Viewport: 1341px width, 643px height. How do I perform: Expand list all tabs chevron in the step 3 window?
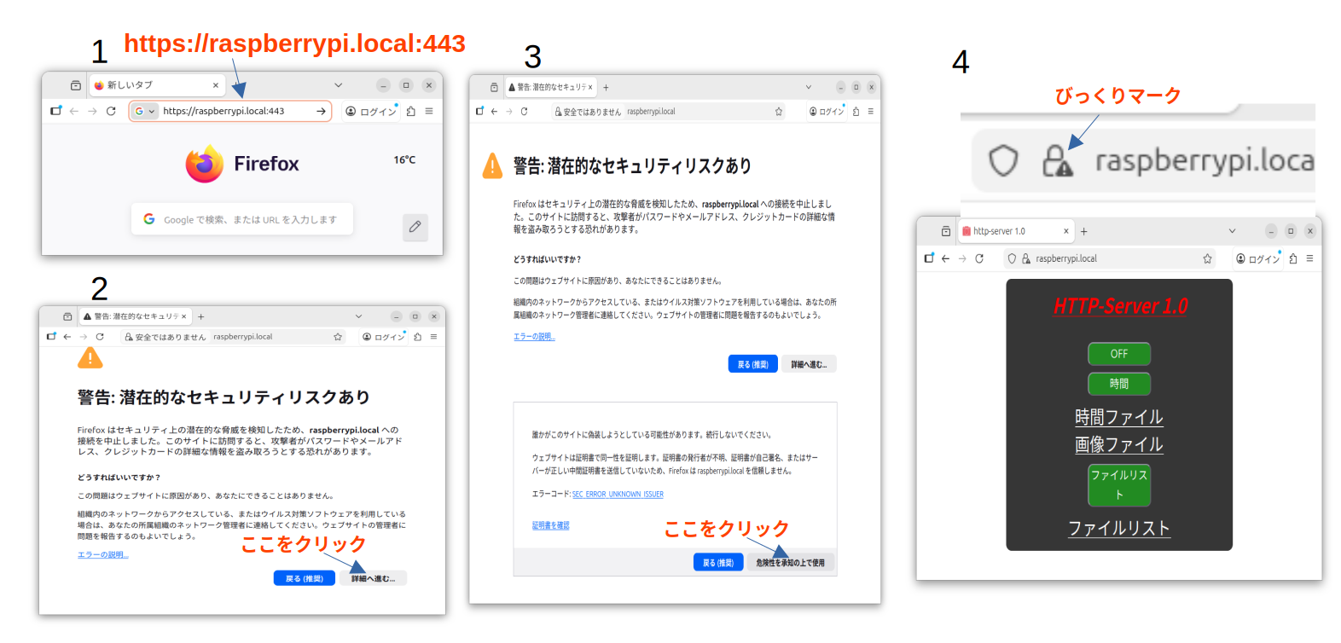[x=808, y=87]
